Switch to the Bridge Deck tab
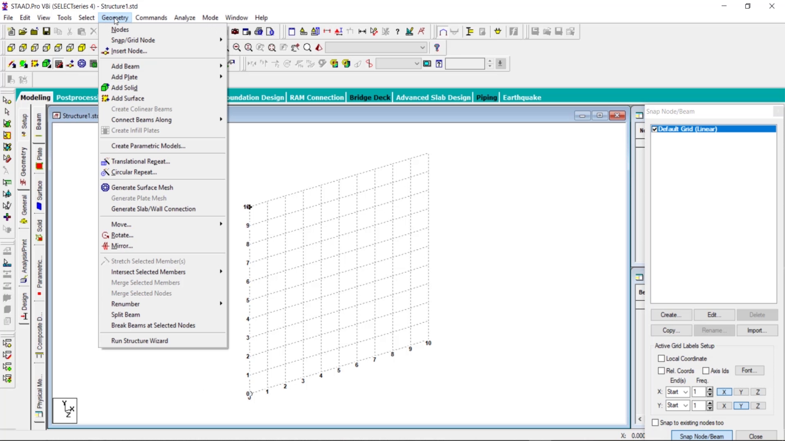Image resolution: width=785 pixels, height=441 pixels. (x=370, y=97)
